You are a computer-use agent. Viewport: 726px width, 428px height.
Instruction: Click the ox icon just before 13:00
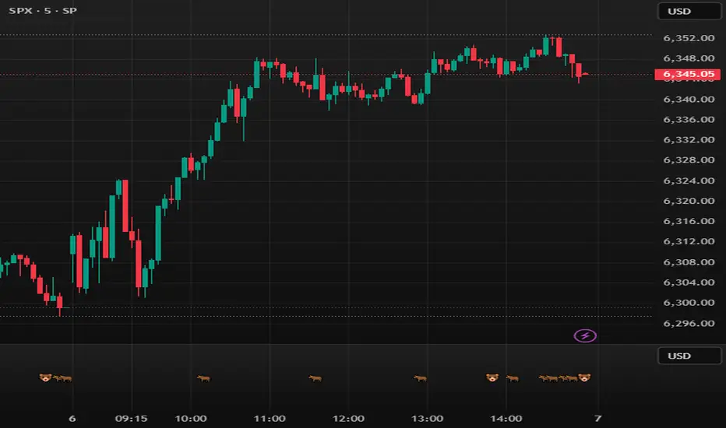pos(420,378)
